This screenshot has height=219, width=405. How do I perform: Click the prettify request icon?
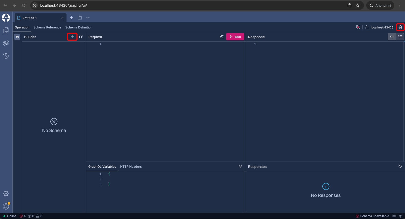coord(221,37)
